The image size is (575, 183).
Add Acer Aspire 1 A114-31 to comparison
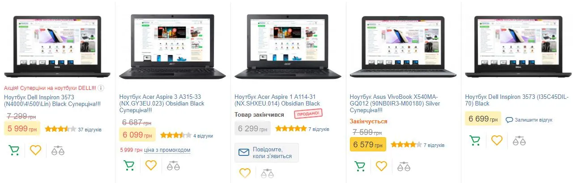click(x=267, y=173)
